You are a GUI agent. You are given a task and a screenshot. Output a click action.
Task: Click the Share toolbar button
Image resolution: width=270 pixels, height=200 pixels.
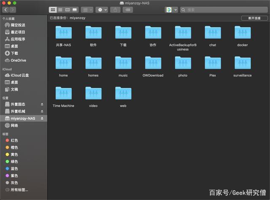click(115, 10)
